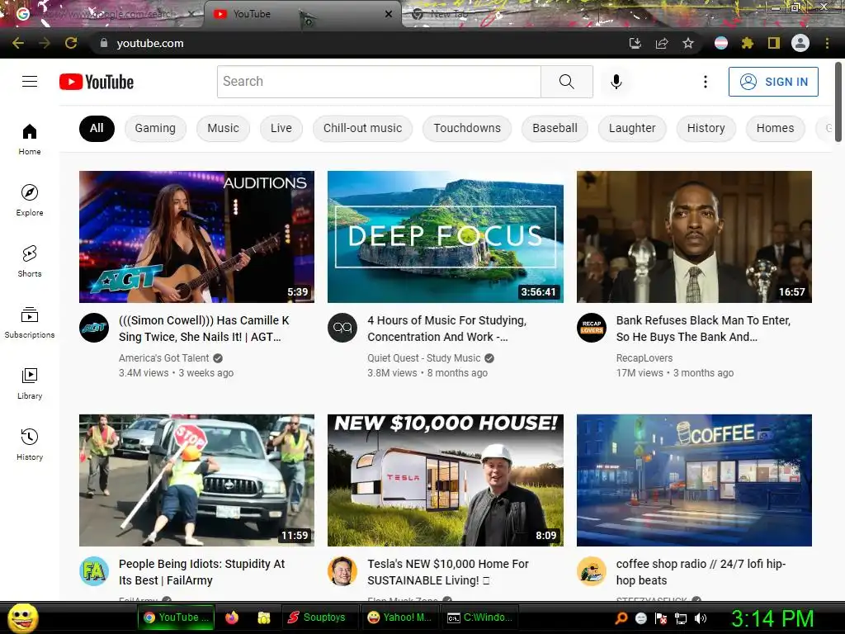The image size is (845, 634).
Task: Open Souptoys from the taskbar
Action: point(320,617)
